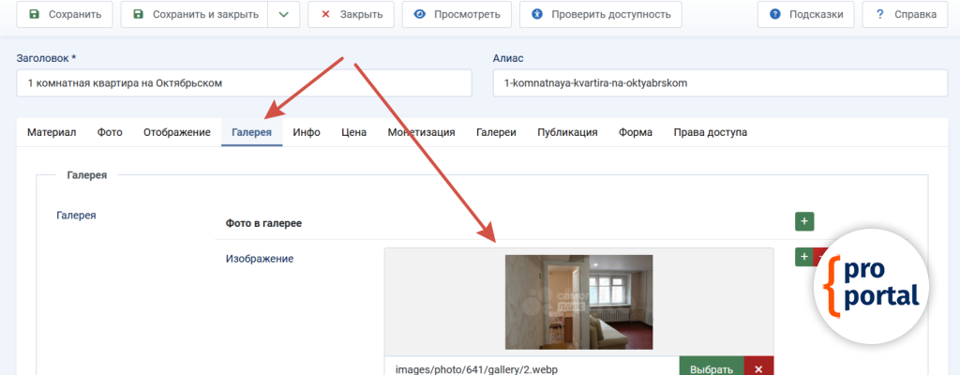Run Проверить доступность accessibility check
960x375 pixels.
(x=600, y=15)
